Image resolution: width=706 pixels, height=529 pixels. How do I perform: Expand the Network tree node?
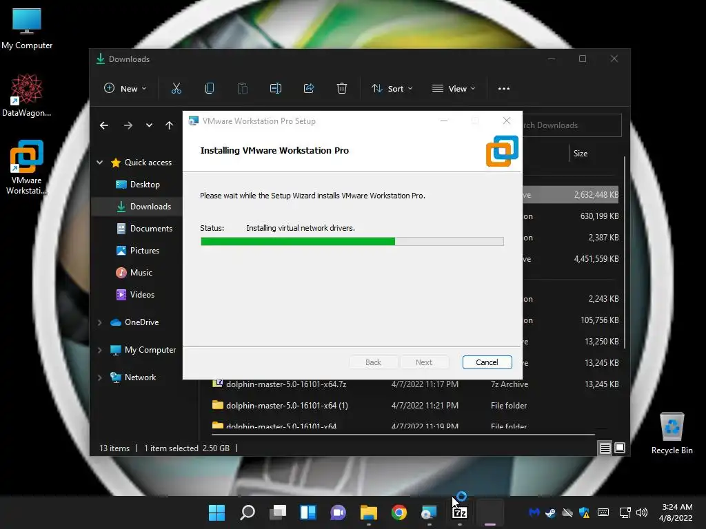tap(99, 377)
